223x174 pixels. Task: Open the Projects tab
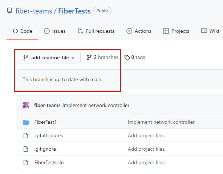[176, 31]
